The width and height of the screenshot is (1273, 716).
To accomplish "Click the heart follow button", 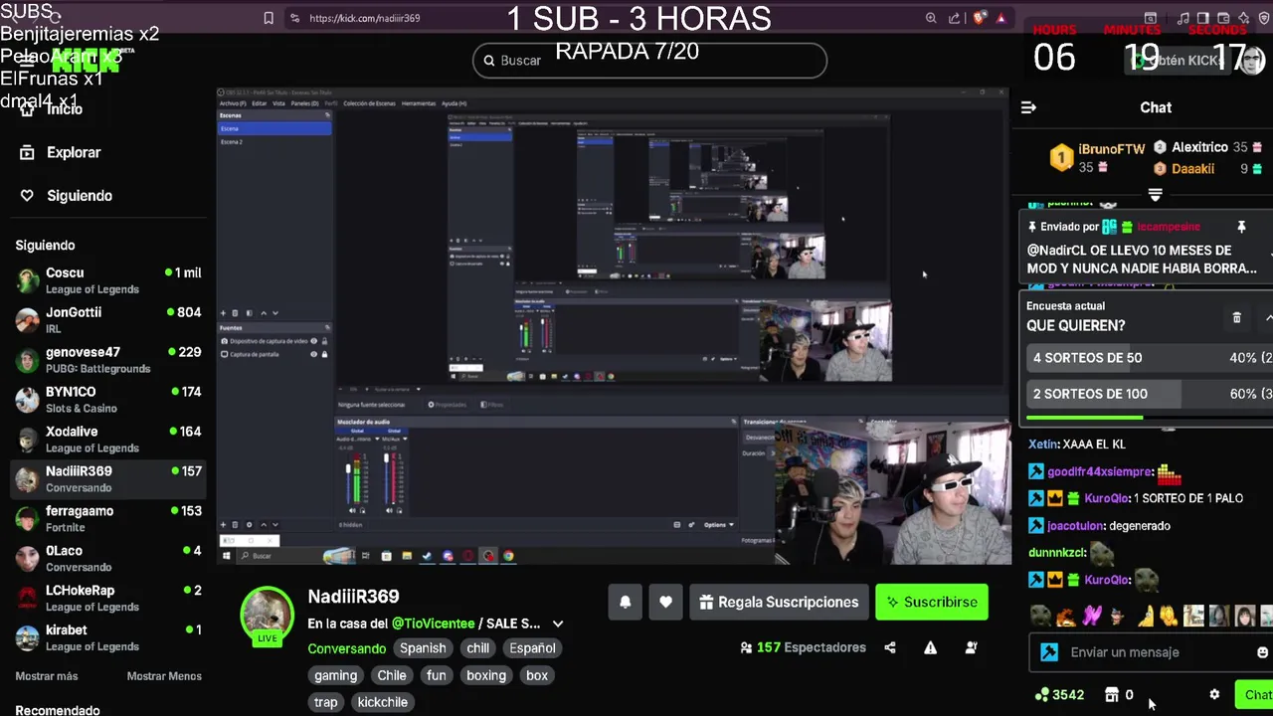I will pos(665,602).
